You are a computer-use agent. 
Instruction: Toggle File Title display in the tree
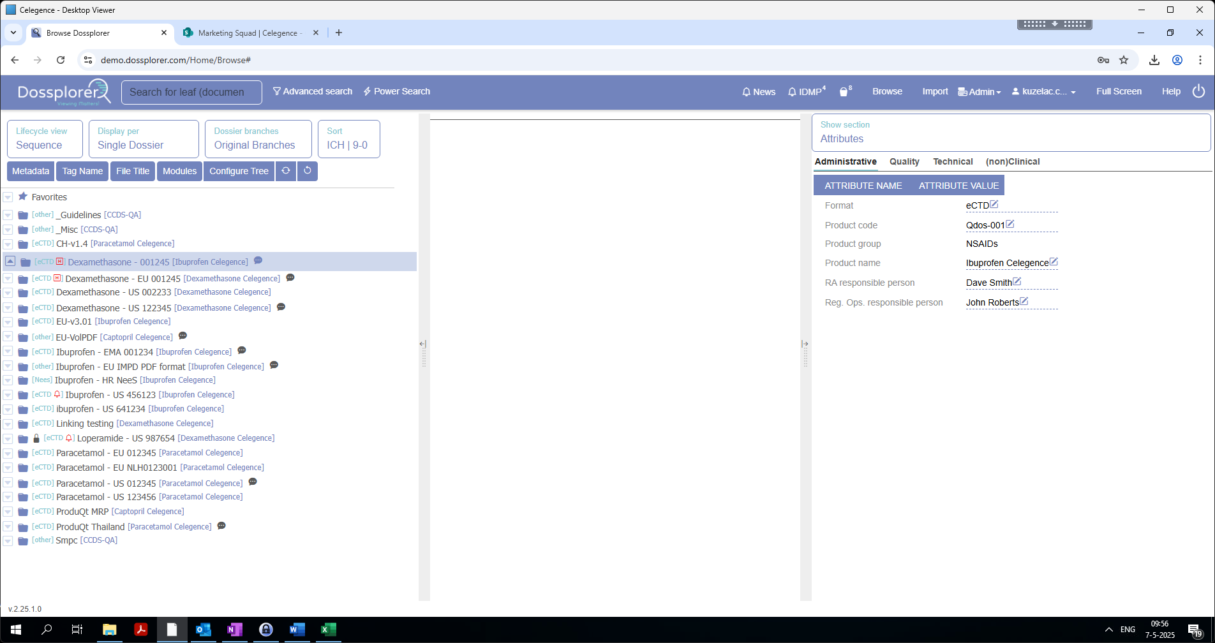[x=133, y=171]
